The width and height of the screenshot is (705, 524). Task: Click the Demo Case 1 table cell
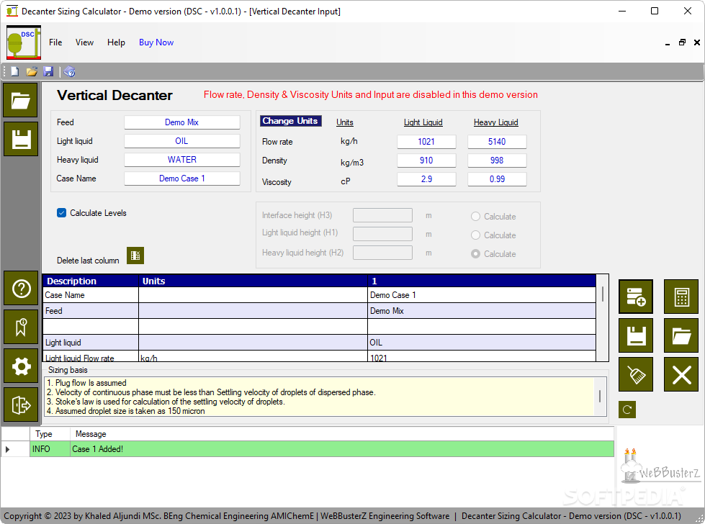click(482, 295)
